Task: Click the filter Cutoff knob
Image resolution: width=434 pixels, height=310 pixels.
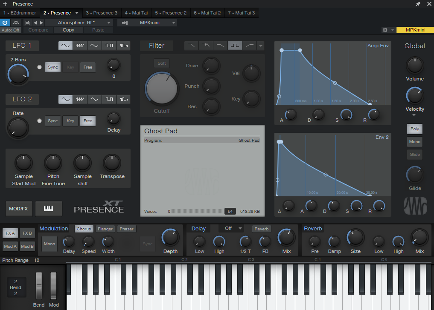Action: [162, 89]
